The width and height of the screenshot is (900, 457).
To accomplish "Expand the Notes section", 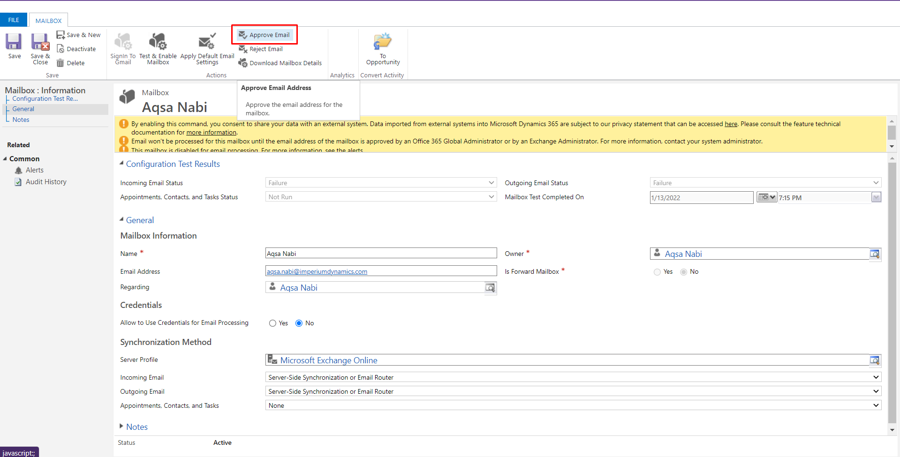I will coord(136,427).
